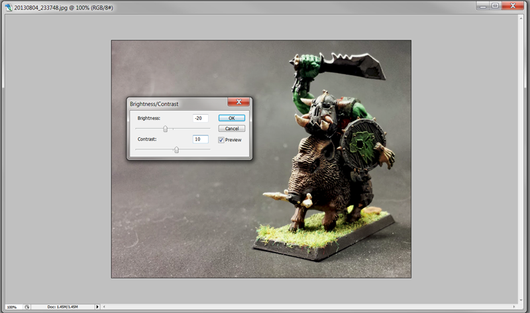Minimize the image document window
Screen dimensions: 530x313
click(x=482, y=5)
